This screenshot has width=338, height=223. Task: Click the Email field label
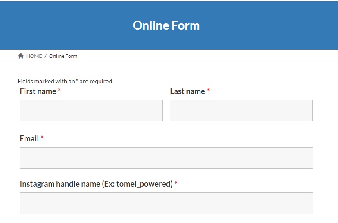click(29, 138)
